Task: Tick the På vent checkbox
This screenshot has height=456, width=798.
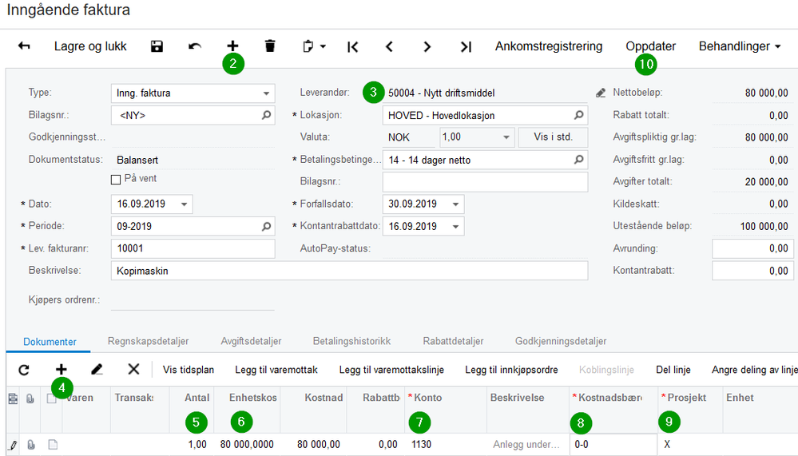Action: click(x=116, y=179)
